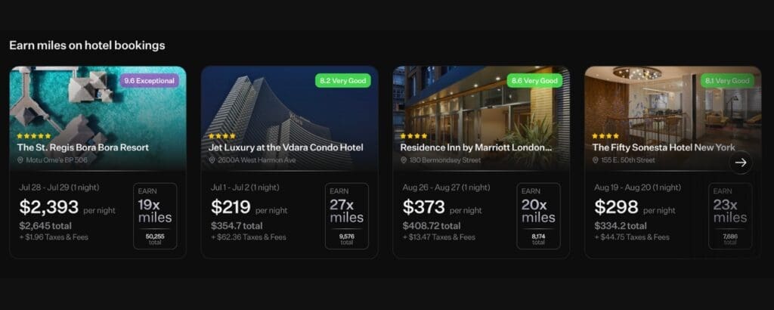Click location pin for Motu Ome'e BP 506

pyautogui.click(x=20, y=160)
